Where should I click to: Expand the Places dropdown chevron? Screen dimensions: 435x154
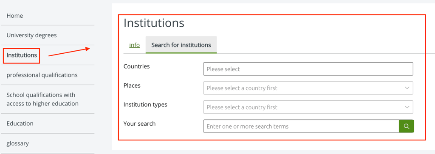click(x=407, y=88)
